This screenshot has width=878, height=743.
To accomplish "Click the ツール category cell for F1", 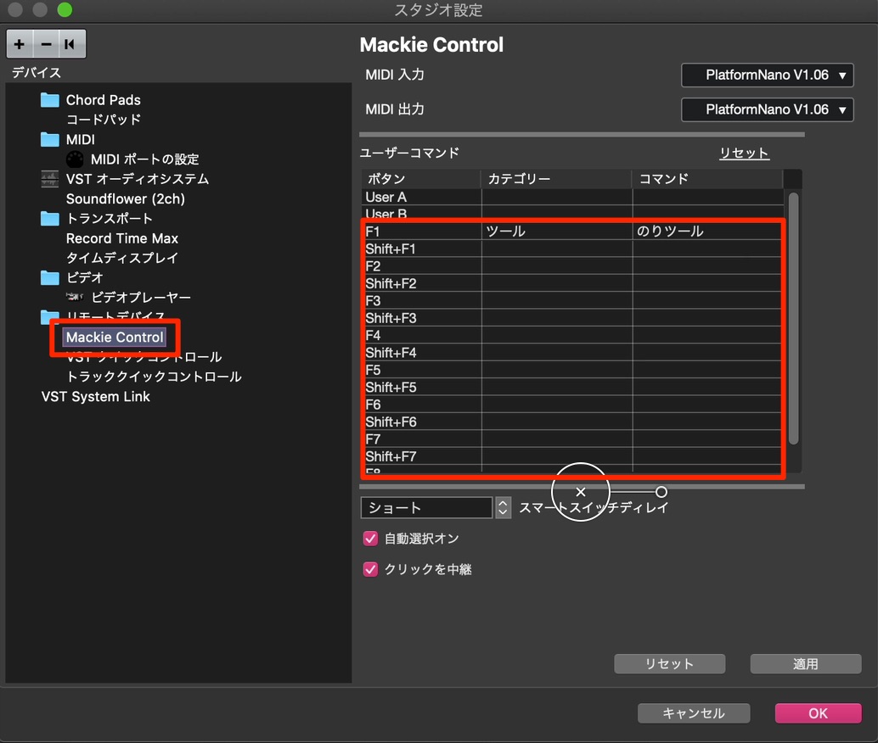I will tap(556, 232).
